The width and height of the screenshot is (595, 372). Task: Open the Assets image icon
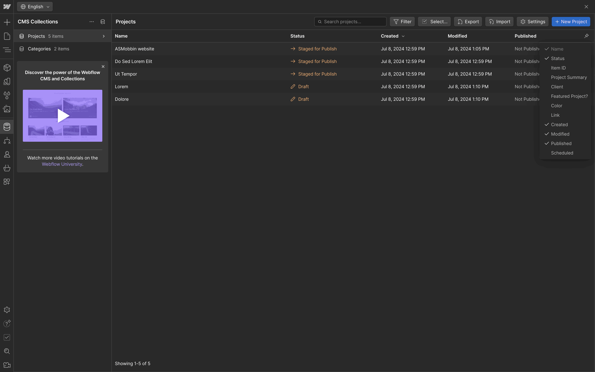pyautogui.click(x=7, y=109)
